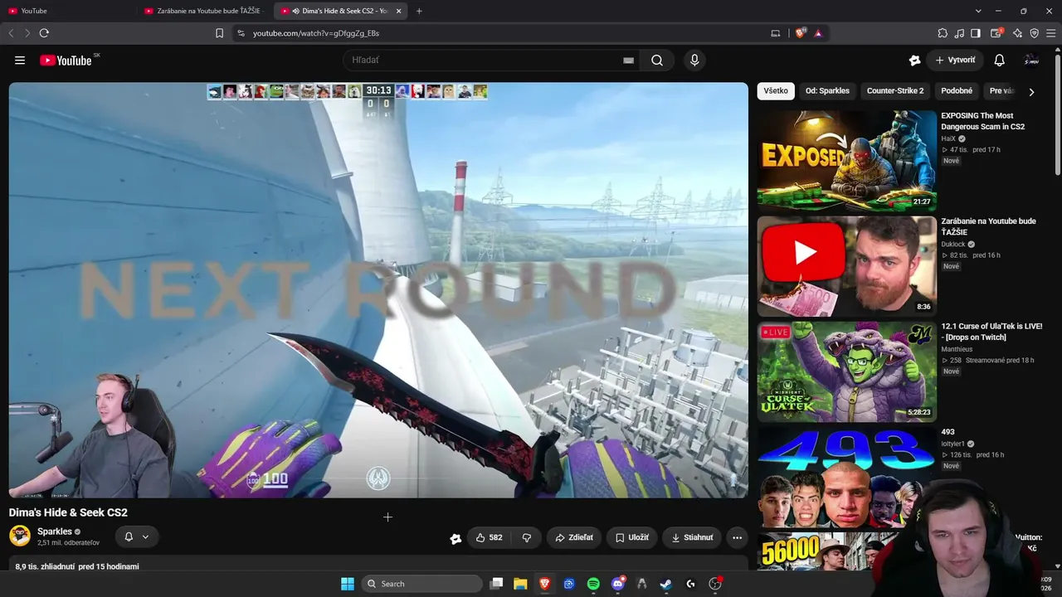Open YouTube notifications bell
Screen dimensions: 1062x597
point(1000,61)
